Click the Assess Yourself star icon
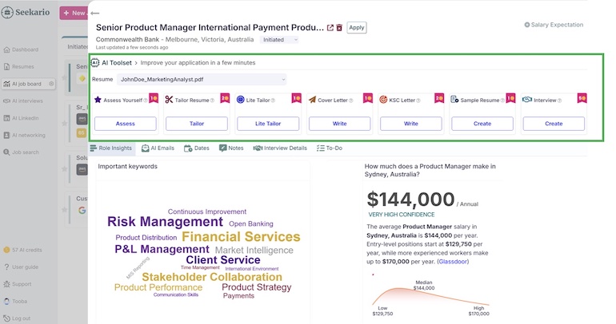Image resolution: width=616 pixels, height=324 pixels. [x=98, y=100]
